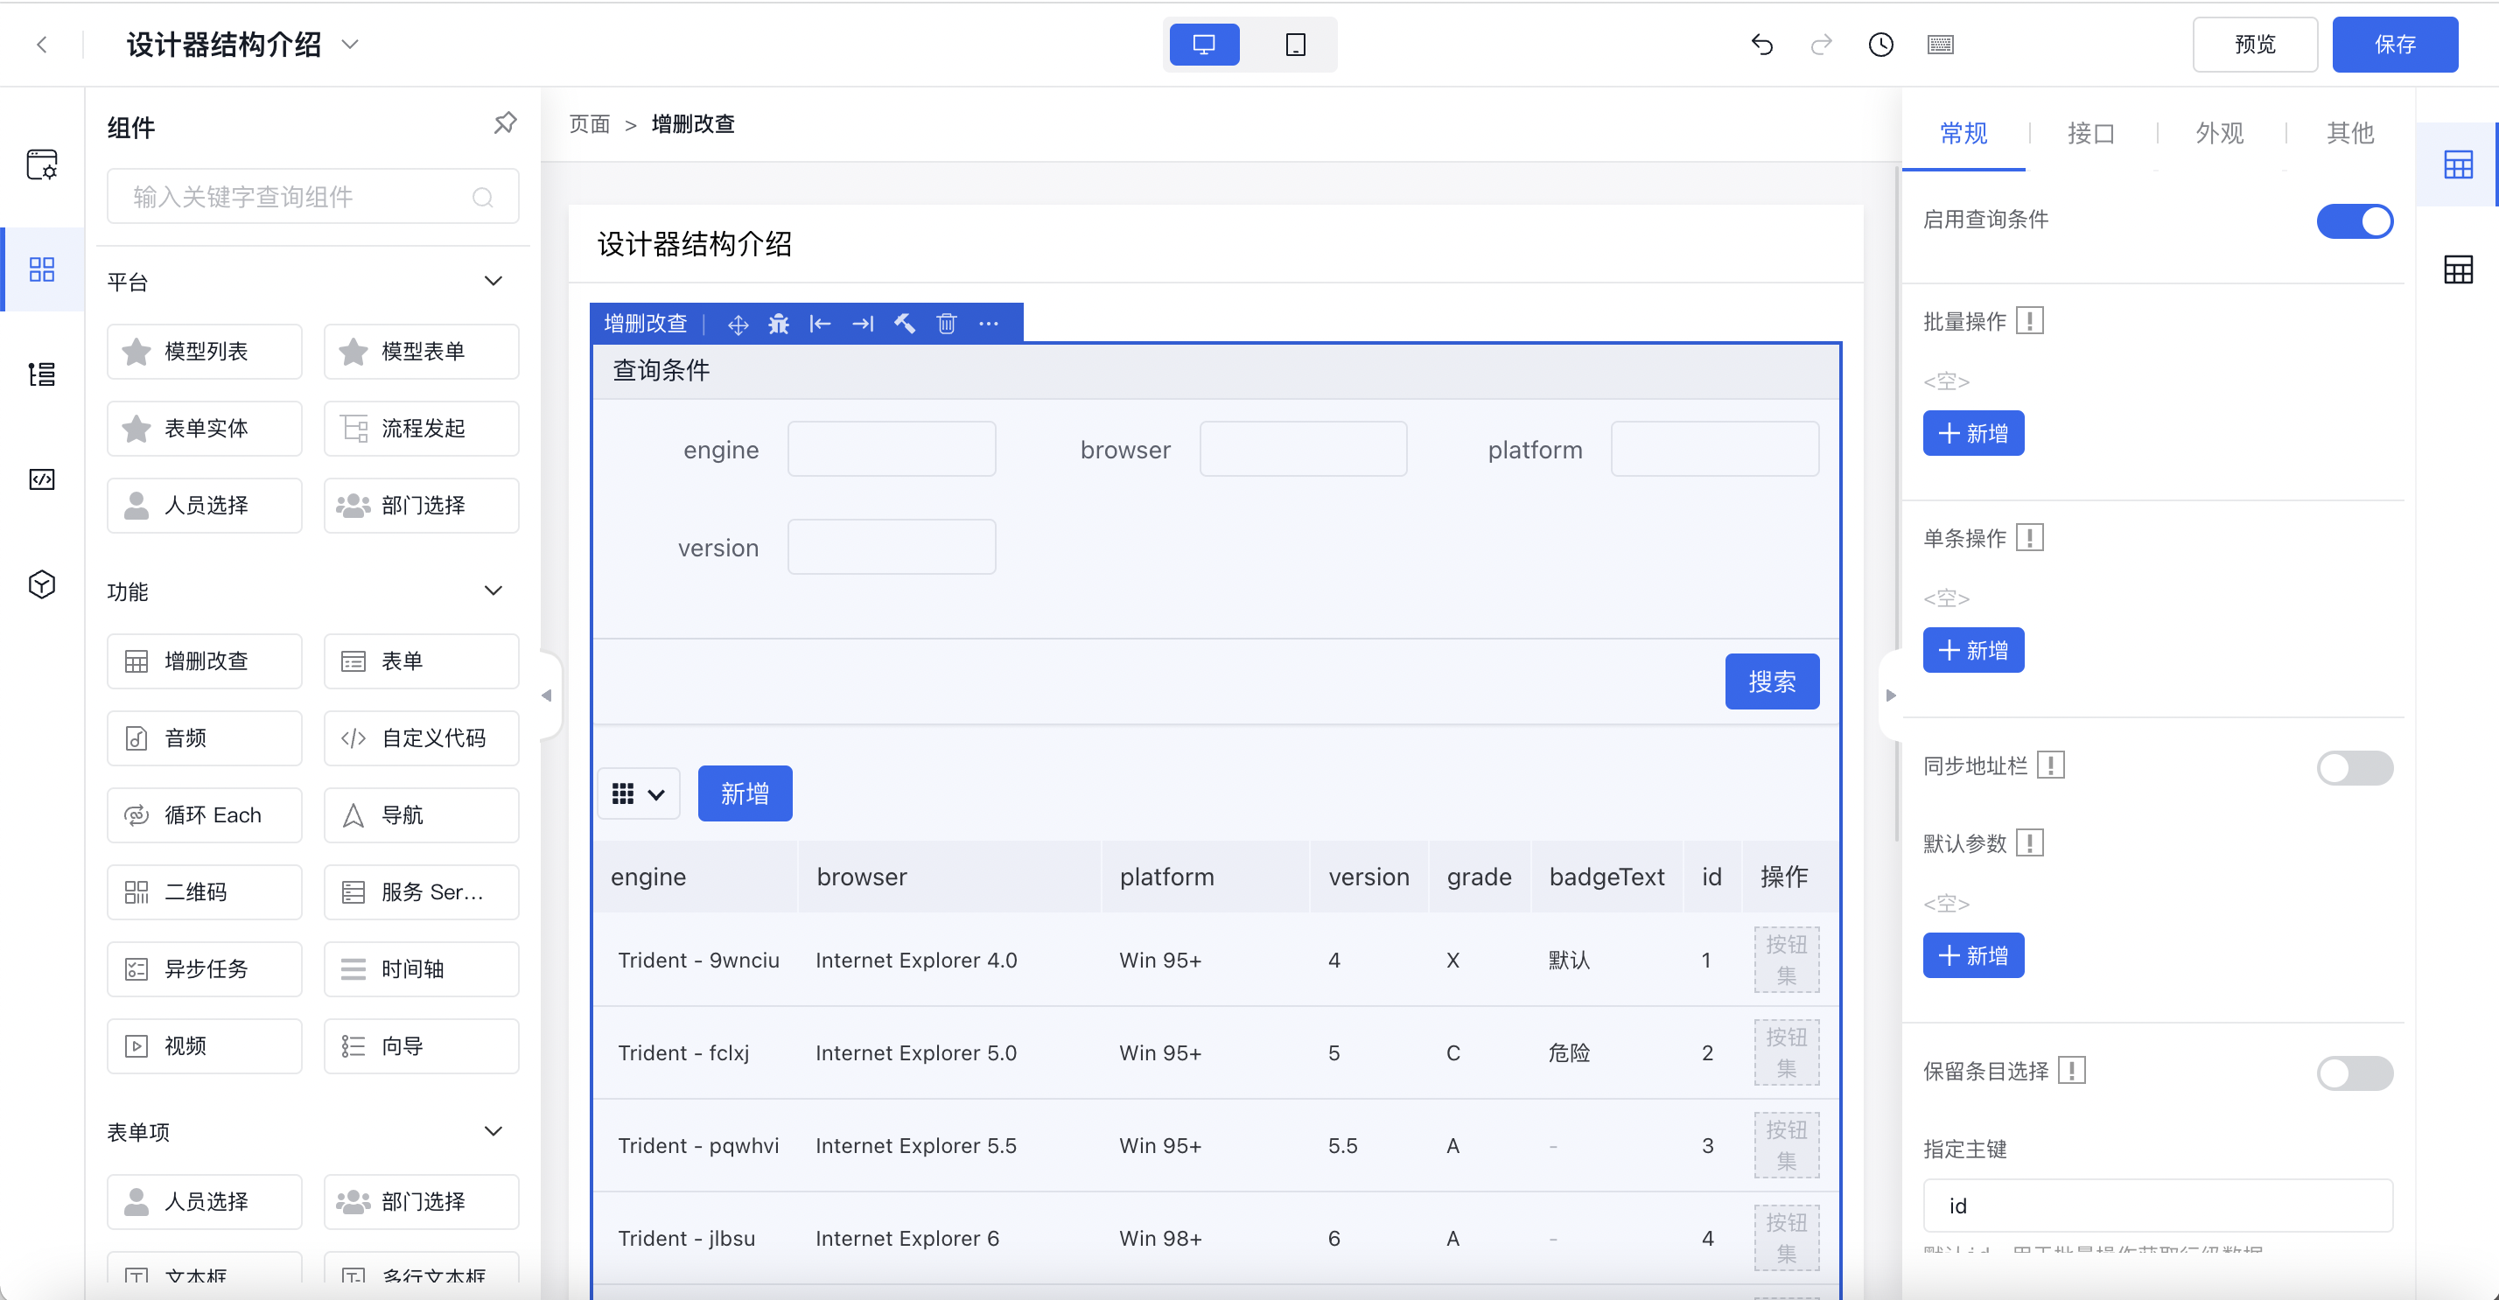Pin the 组件 panel
Viewport: 2499px width, 1300px height.
tap(505, 123)
